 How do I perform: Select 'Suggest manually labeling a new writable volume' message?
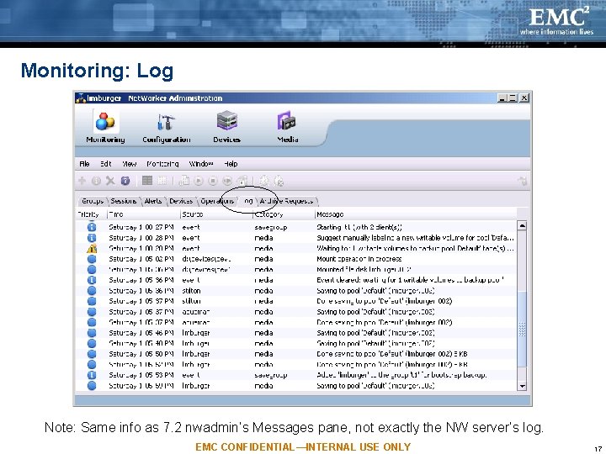click(415, 238)
